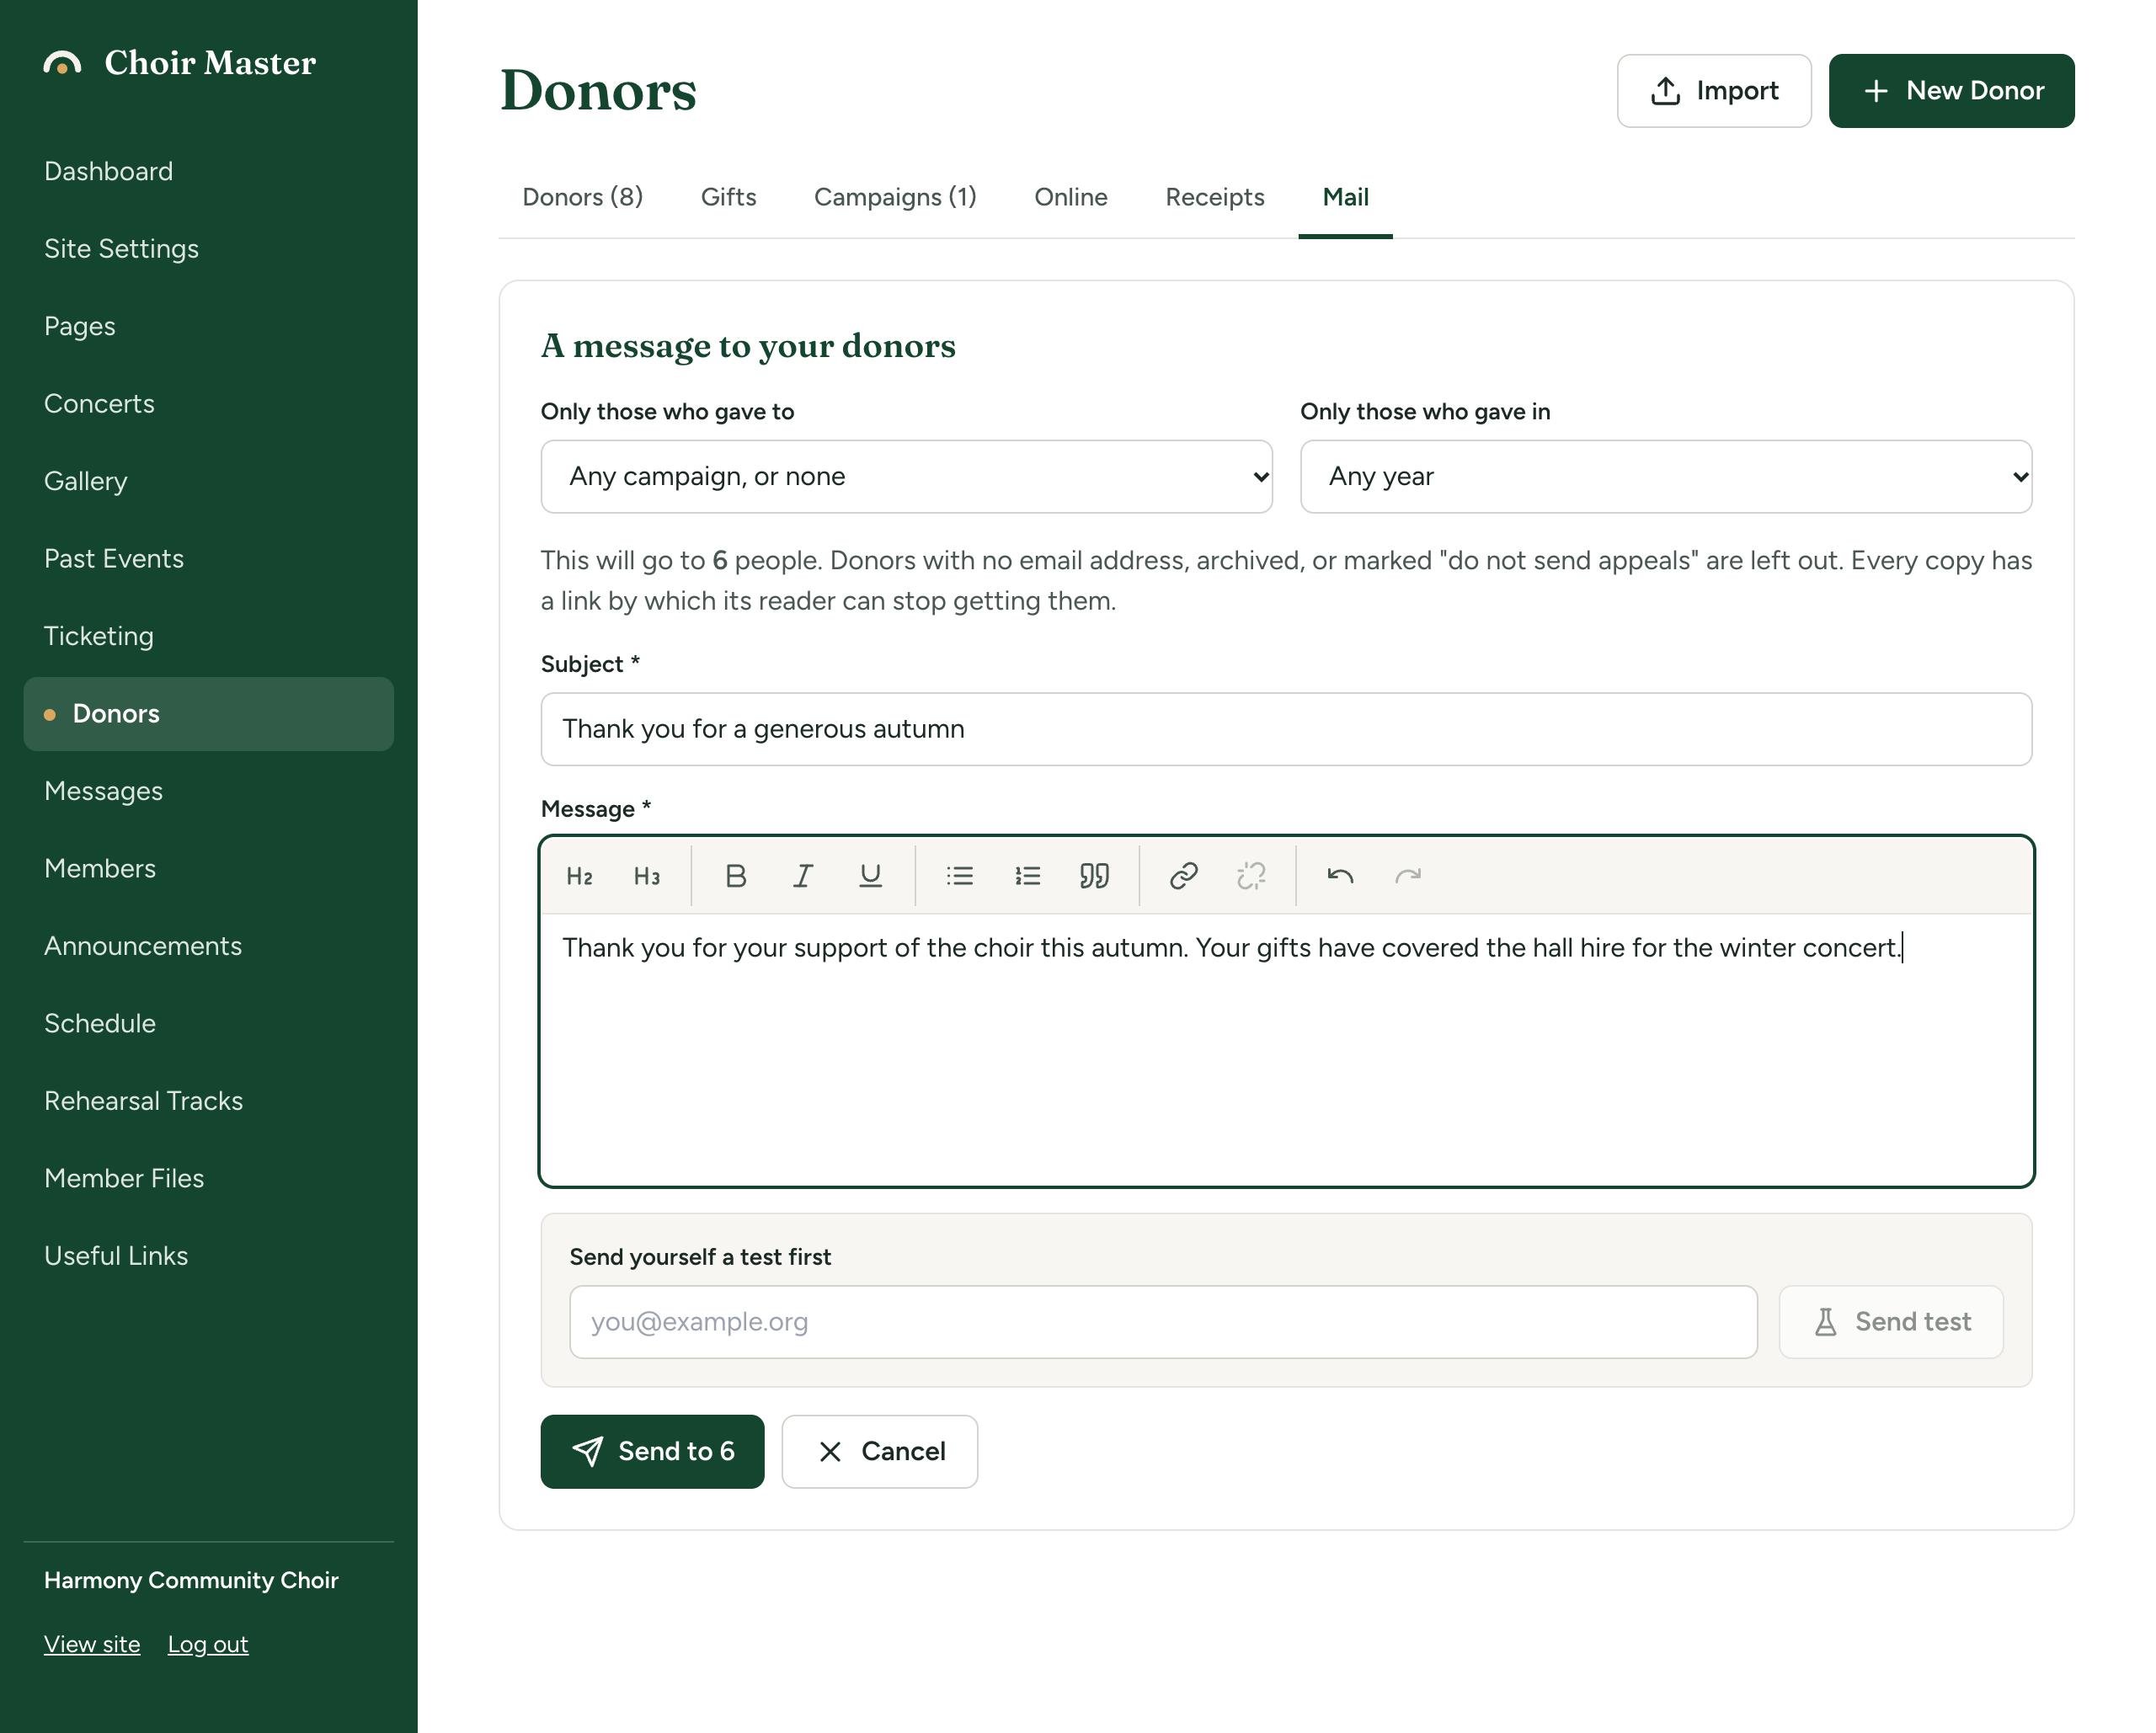Go to the Online tab

(x=1071, y=197)
